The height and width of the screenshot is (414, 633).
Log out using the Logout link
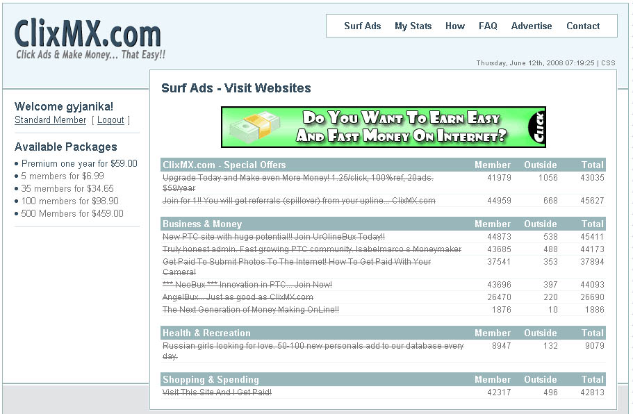110,120
